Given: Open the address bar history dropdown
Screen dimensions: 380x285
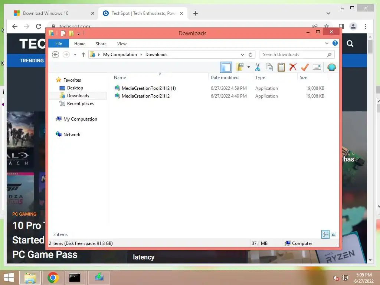Looking at the screenshot, I should [x=242, y=55].
